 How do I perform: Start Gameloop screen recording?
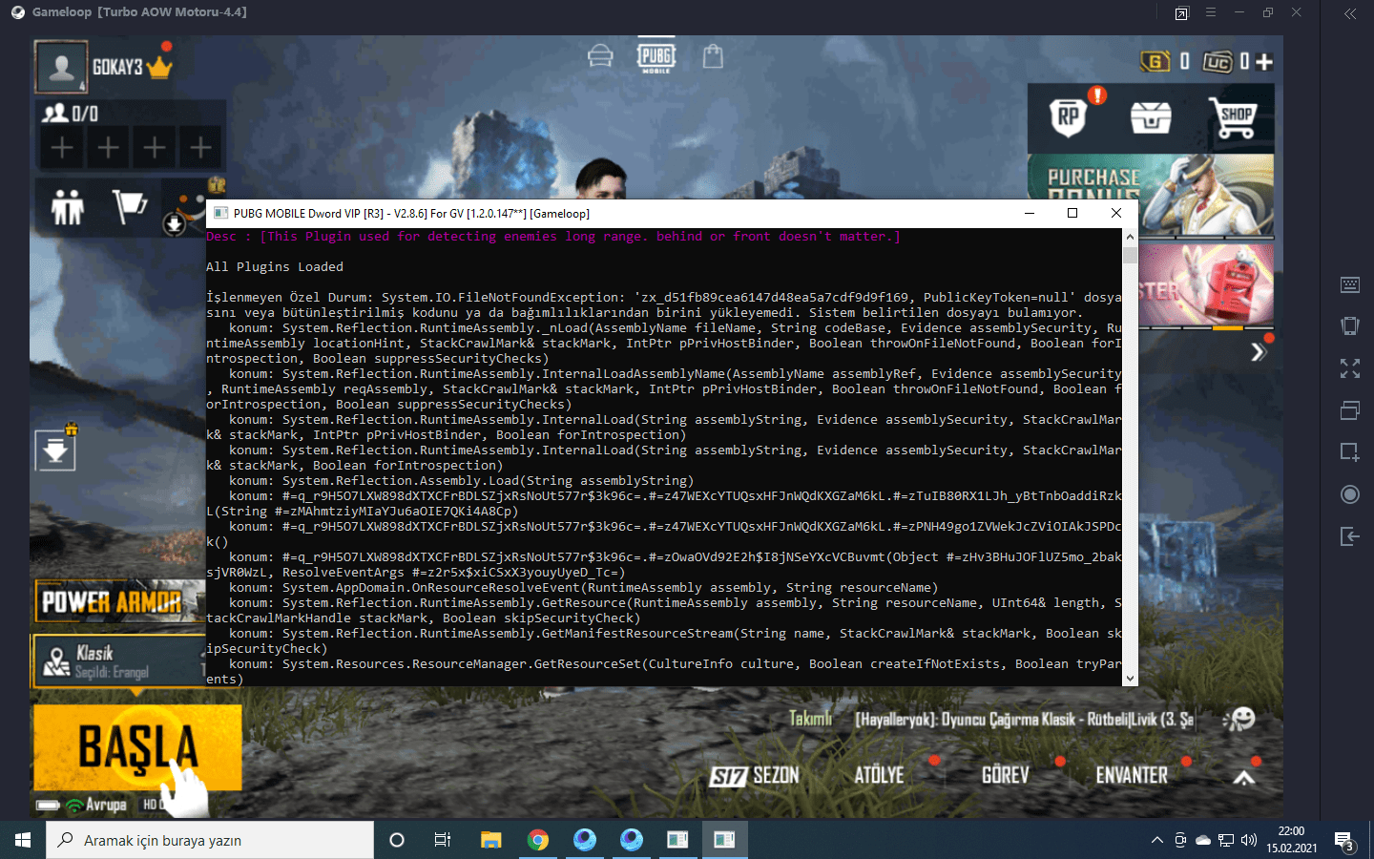click(x=1350, y=494)
